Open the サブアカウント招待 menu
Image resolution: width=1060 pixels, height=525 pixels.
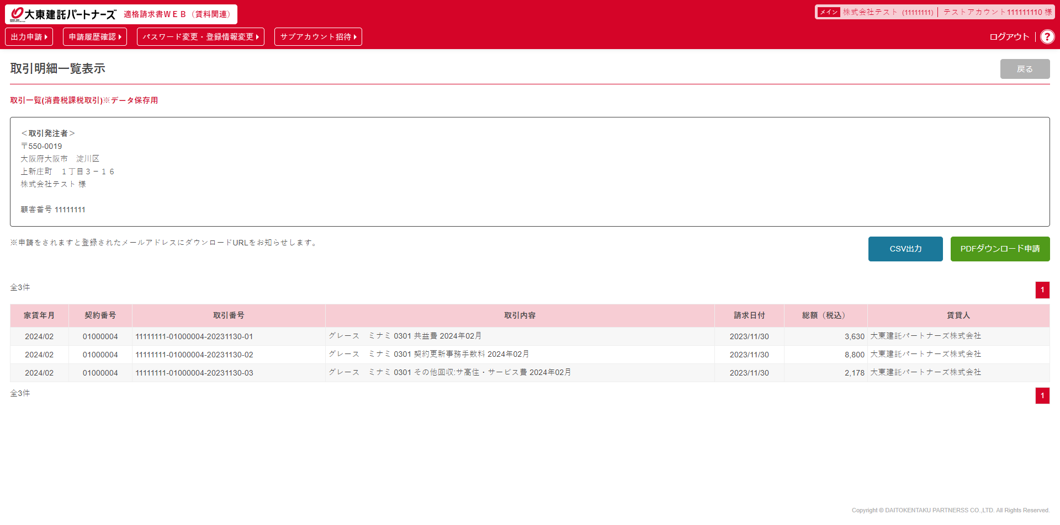coord(318,37)
